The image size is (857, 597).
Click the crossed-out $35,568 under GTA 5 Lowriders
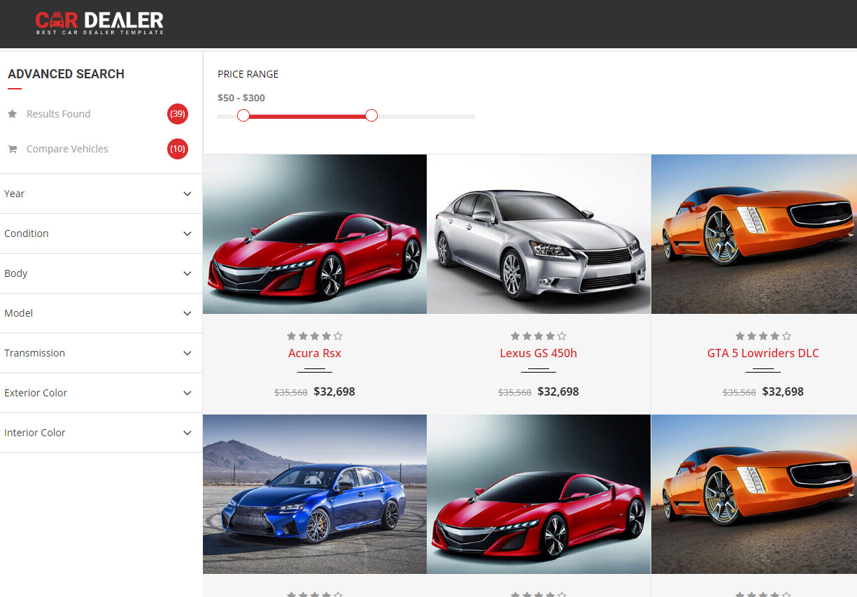[x=739, y=393]
